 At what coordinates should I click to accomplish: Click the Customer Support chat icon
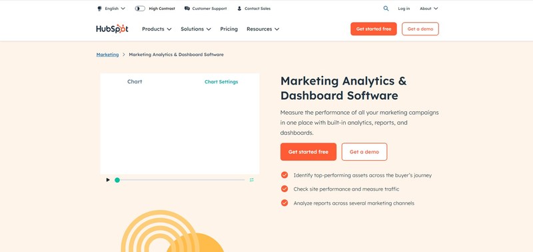coord(187,9)
